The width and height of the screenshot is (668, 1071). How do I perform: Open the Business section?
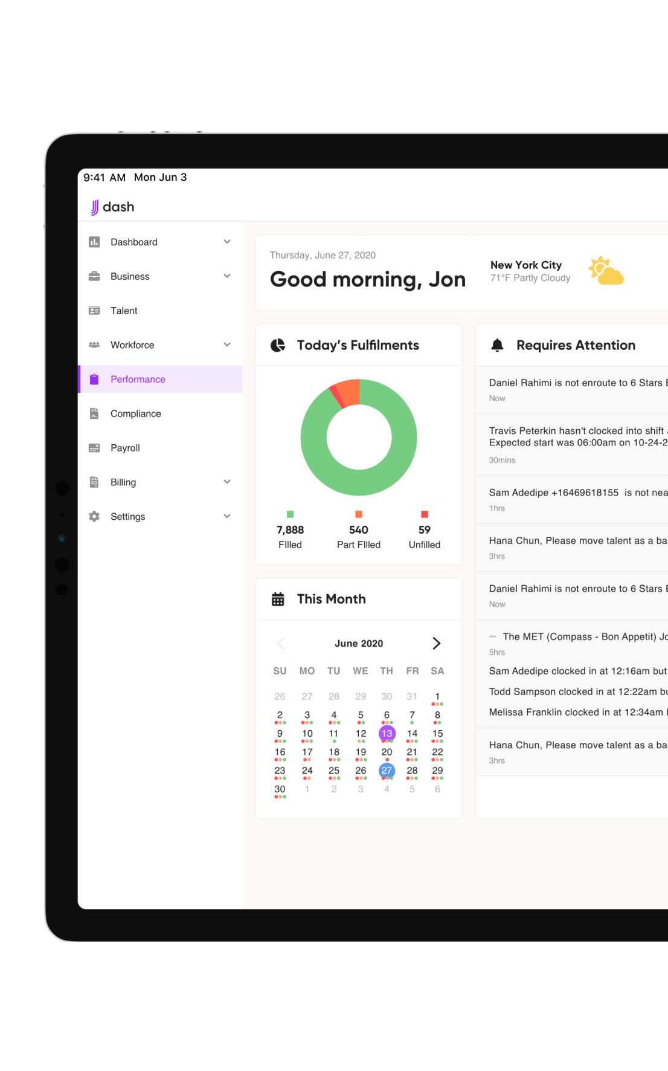click(160, 276)
